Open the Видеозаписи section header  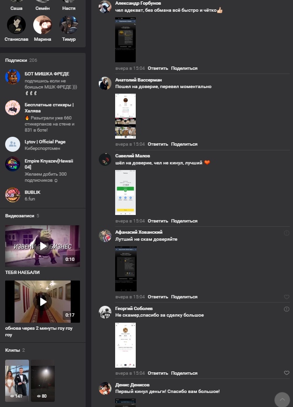[20, 216]
